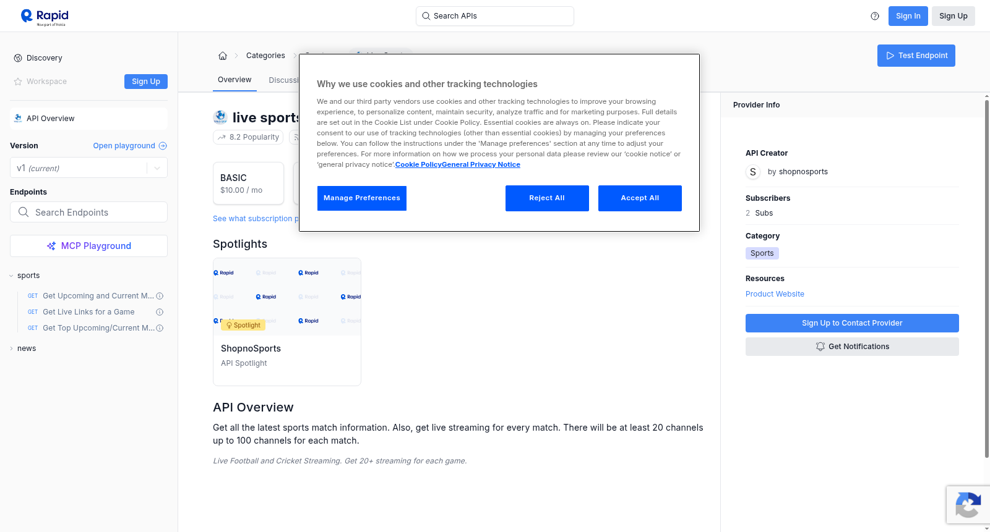Viewport: 990px width, 532px height.
Task: Click the Open playground arrow icon
Action: [163, 146]
